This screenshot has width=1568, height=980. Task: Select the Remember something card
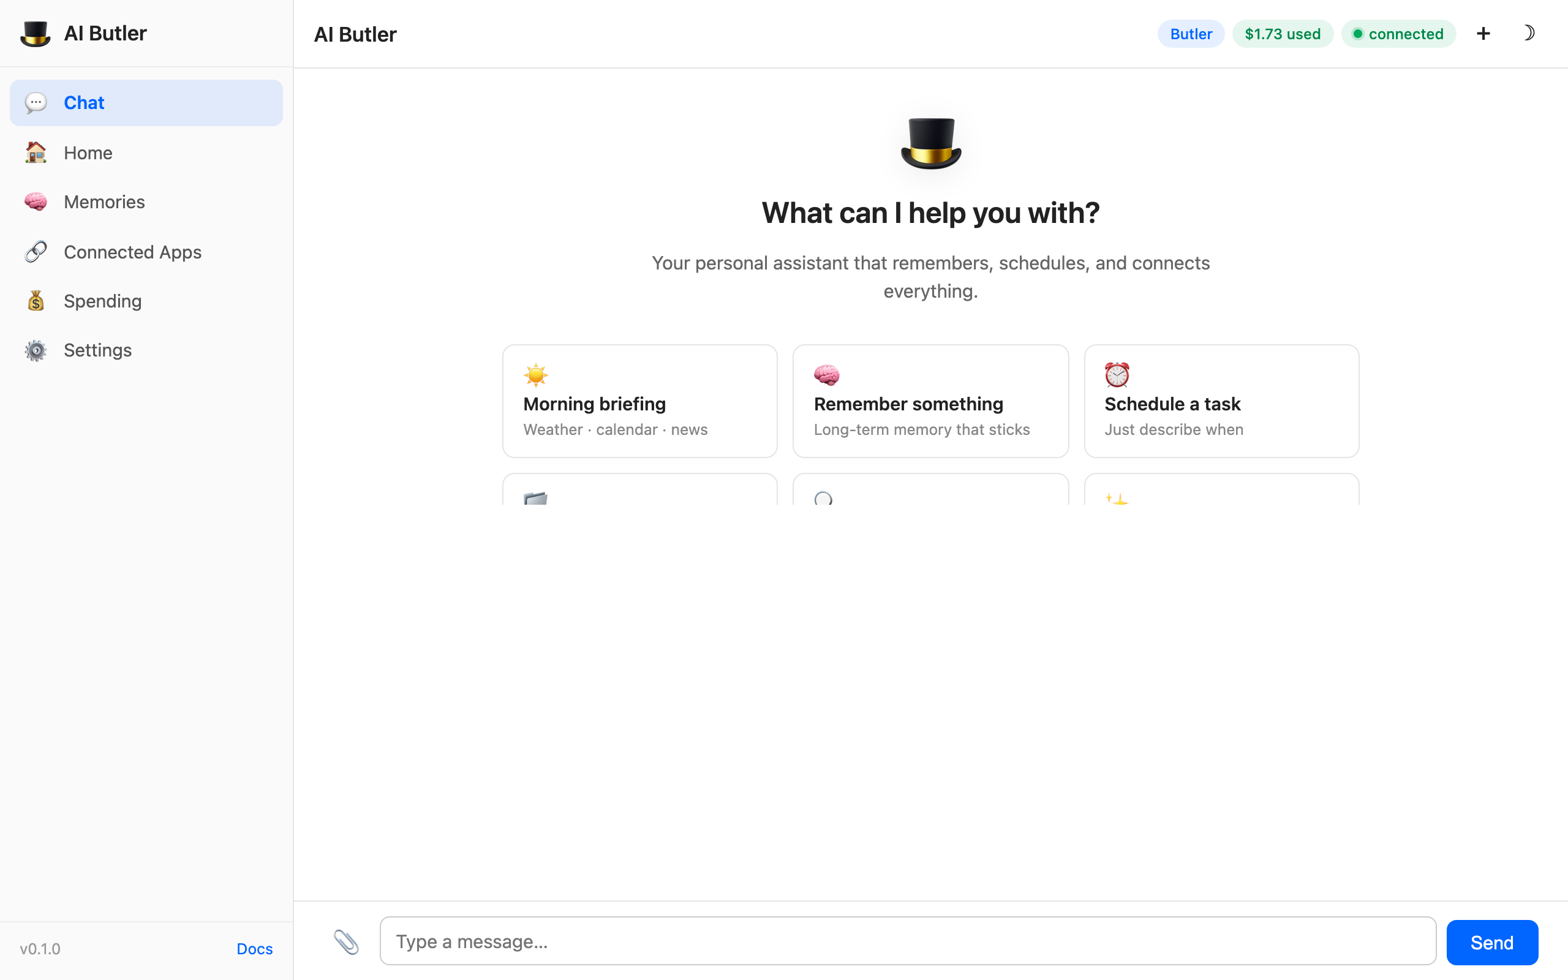pos(930,401)
